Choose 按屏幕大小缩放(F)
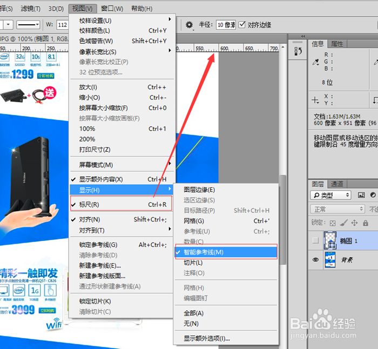378x349 pixels. click(x=121, y=108)
